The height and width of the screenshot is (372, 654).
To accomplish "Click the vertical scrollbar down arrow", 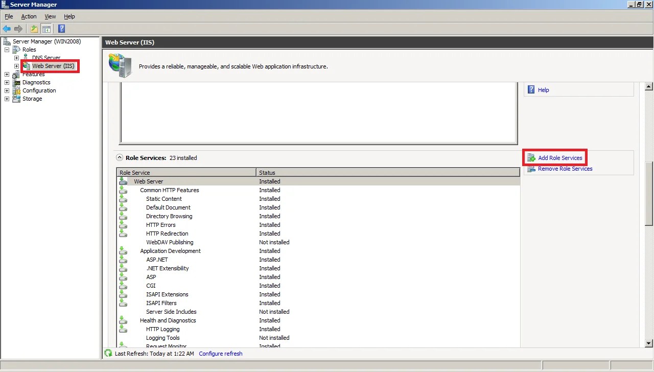I will click(649, 343).
